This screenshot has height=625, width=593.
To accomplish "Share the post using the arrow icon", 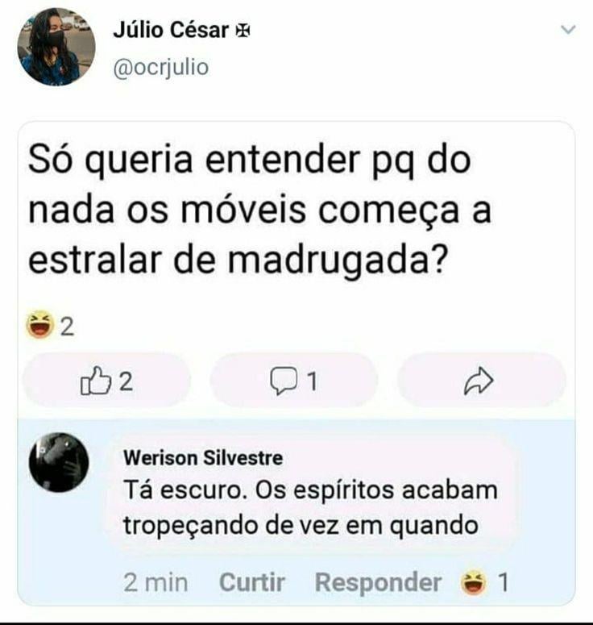I will coord(479,381).
